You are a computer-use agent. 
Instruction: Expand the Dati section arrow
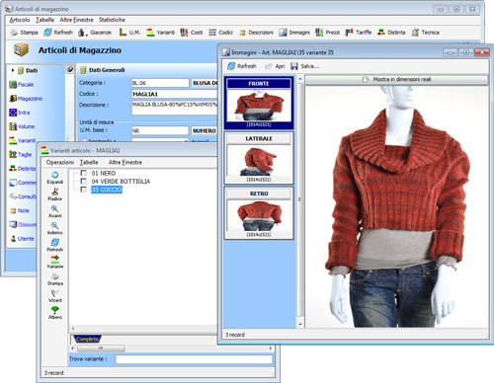[x=13, y=70]
